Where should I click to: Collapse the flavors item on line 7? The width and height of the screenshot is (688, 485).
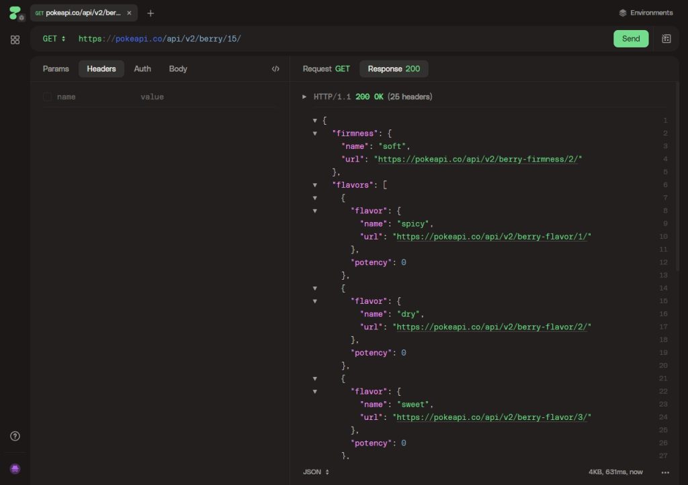314,198
